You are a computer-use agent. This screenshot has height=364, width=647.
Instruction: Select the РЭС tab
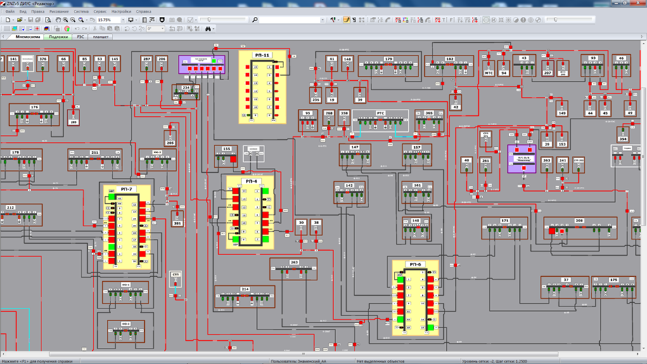(x=80, y=37)
